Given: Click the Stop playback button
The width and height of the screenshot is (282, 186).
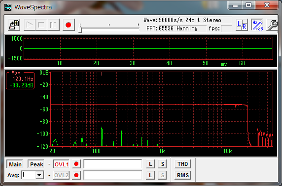Looking at the screenshot, I should coord(41,25).
